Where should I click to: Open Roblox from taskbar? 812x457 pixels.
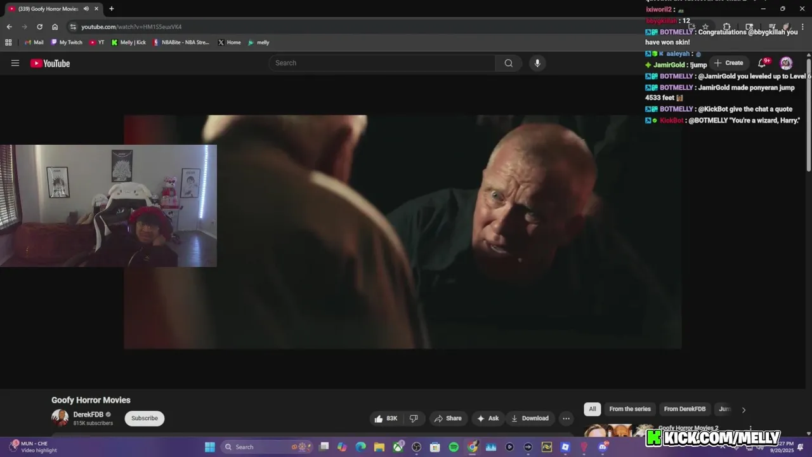coord(565,447)
